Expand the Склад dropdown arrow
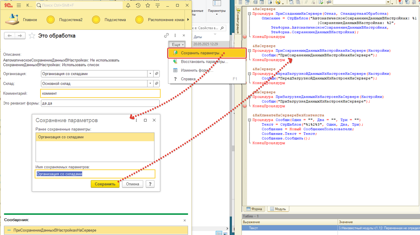 click(x=150, y=83)
